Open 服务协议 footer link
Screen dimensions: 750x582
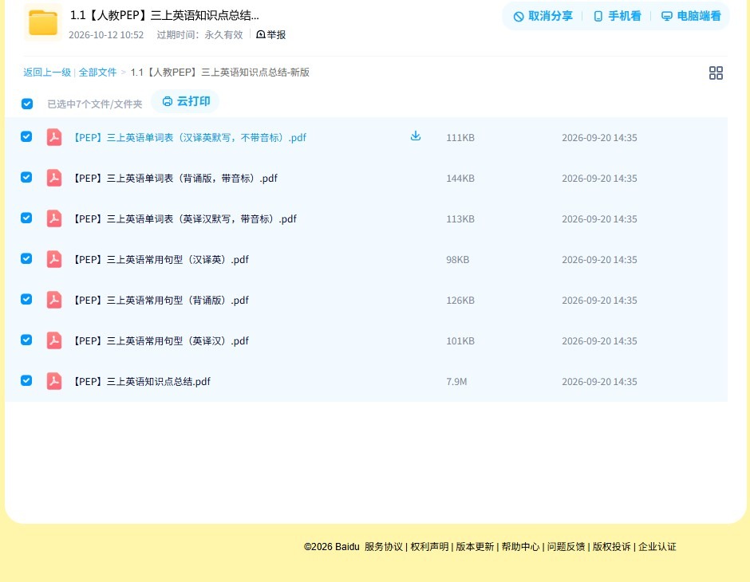(x=384, y=547)
